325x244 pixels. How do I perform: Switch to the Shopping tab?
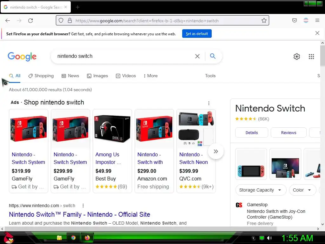[41, 76]
